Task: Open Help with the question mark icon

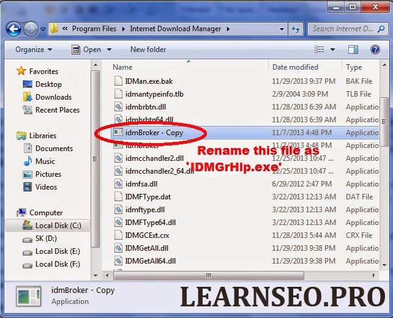Action: pyautogui.click(x=375, y=50)
